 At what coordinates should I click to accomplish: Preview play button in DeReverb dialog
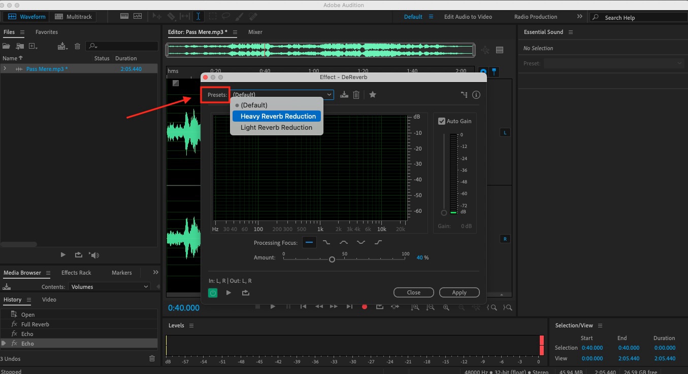(x=228, y=292)
